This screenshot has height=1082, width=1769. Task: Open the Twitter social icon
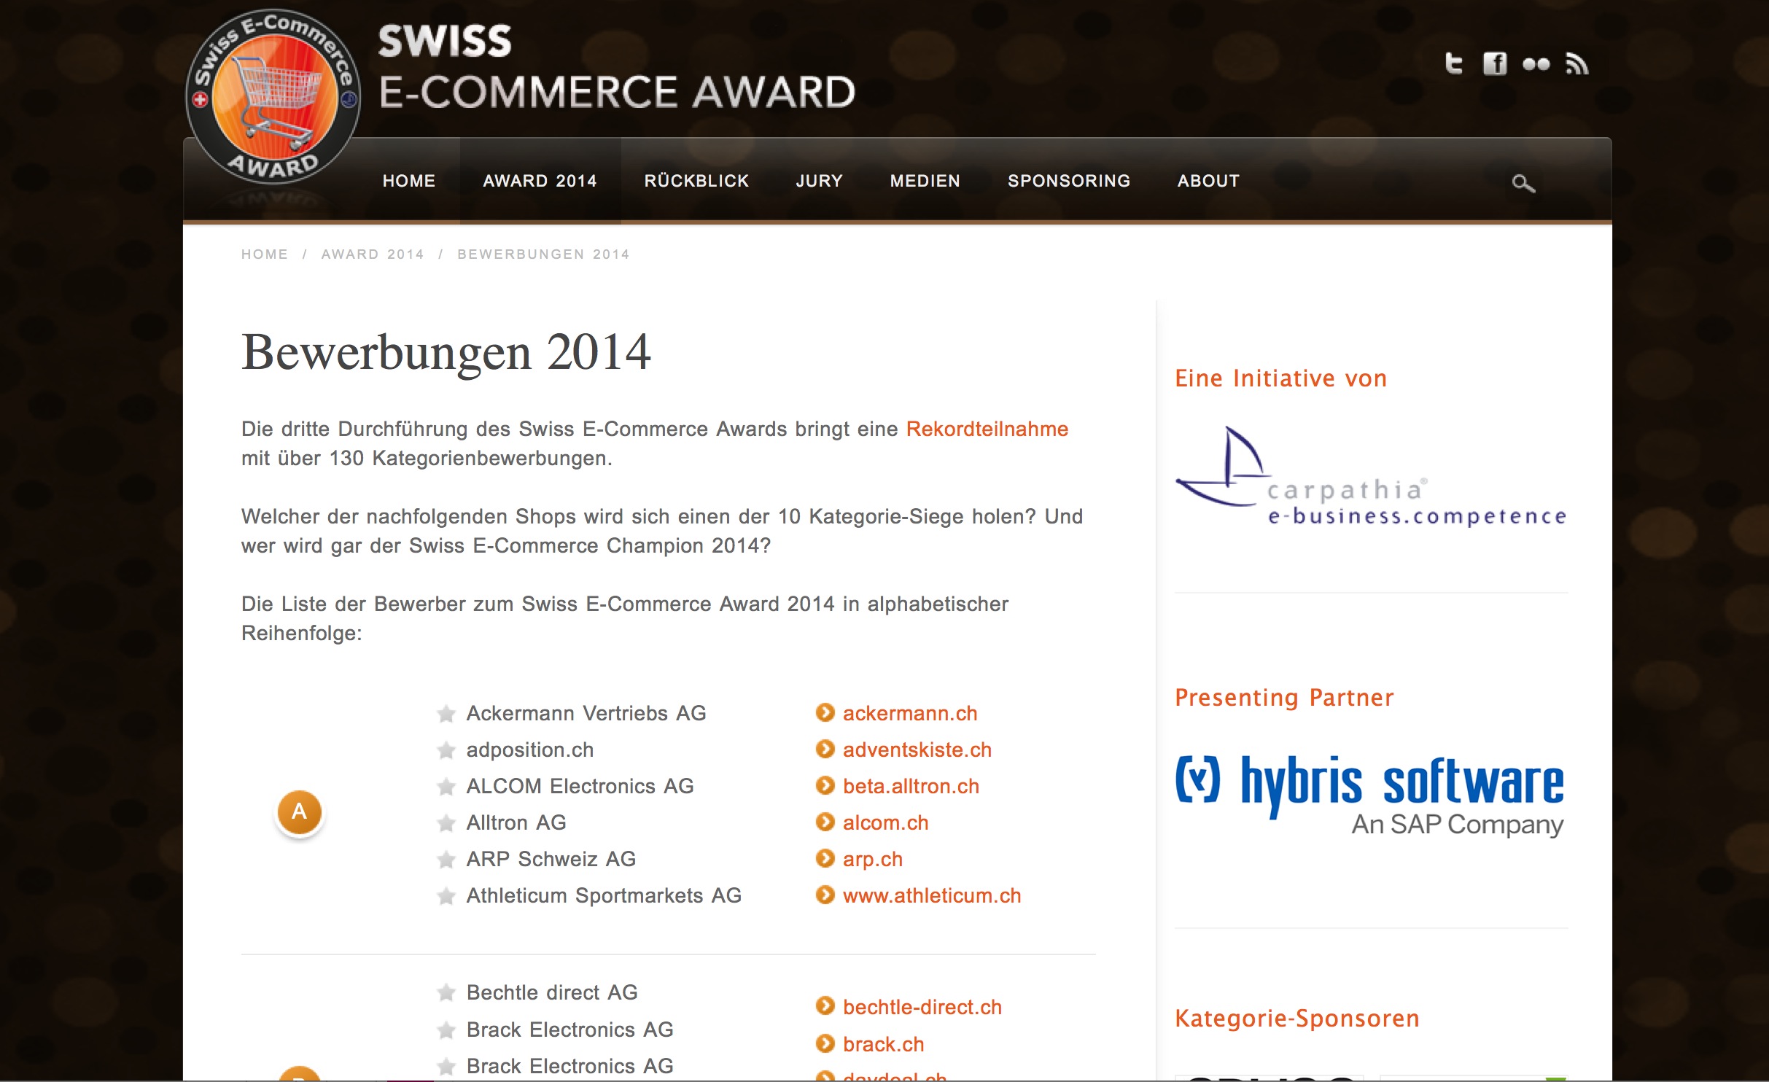coord(1453,64)
